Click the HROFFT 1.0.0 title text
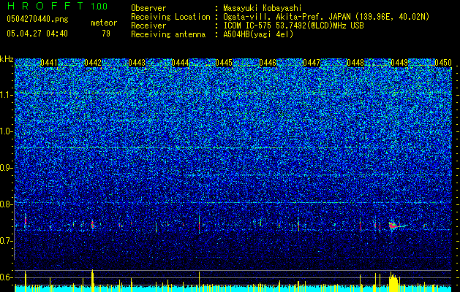This screenshot has width=460, height=292. pos(58,6)
